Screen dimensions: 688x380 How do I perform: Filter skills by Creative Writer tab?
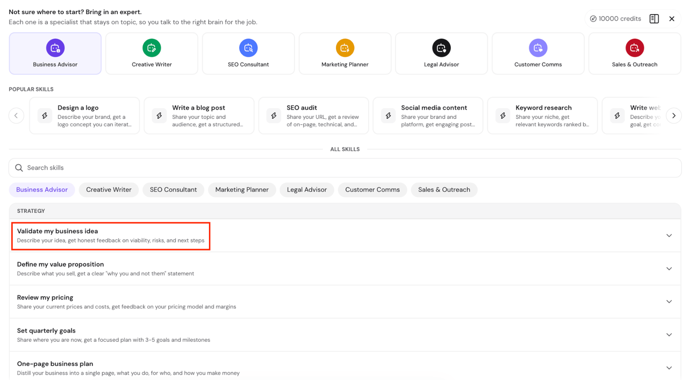[x=109, y=190]
